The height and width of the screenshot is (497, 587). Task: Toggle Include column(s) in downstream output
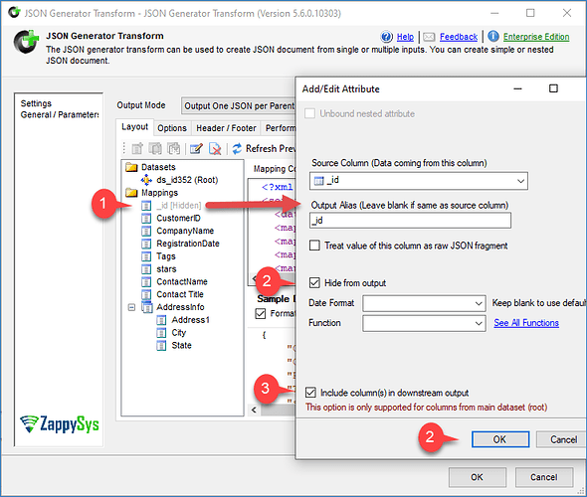[310, 393]
